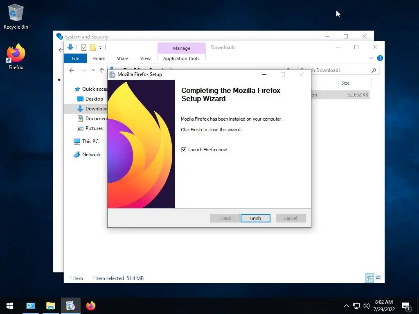
Task: Select Firefox installer taskbar icon
Action: [70, 306]
